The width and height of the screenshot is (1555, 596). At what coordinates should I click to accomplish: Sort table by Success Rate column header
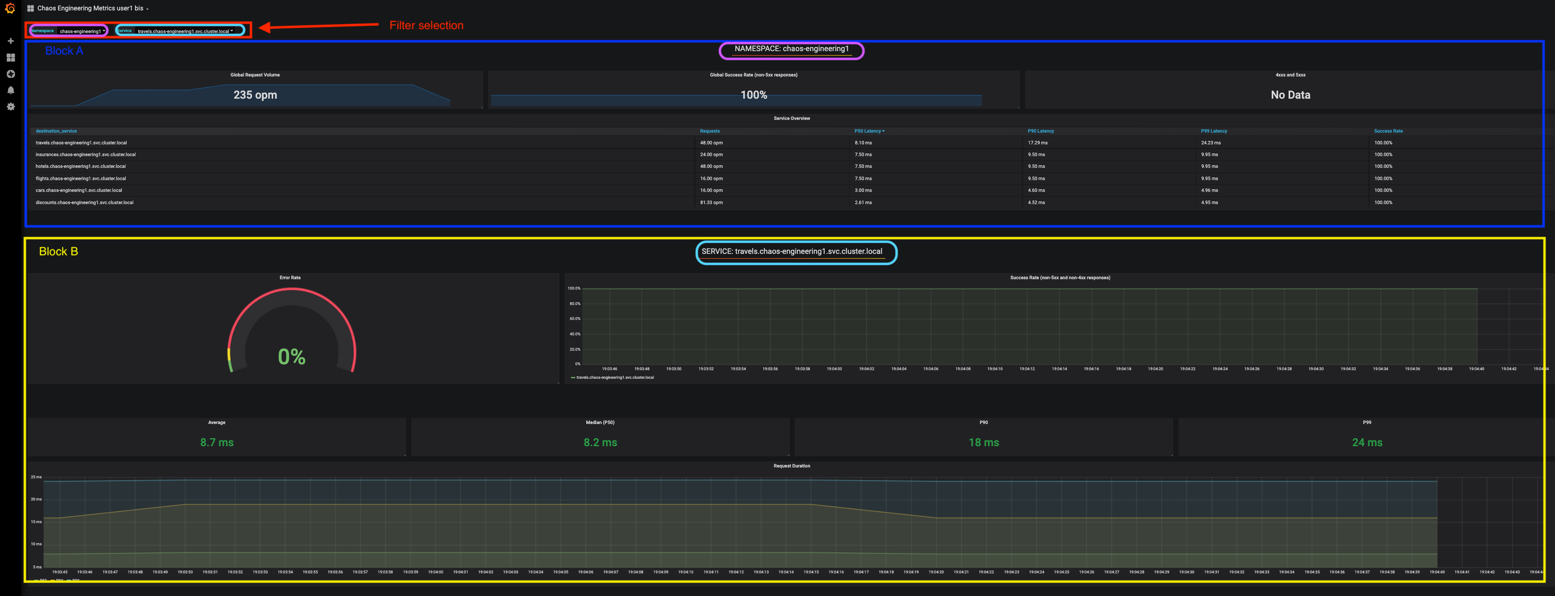click(x=1388, y=131)
